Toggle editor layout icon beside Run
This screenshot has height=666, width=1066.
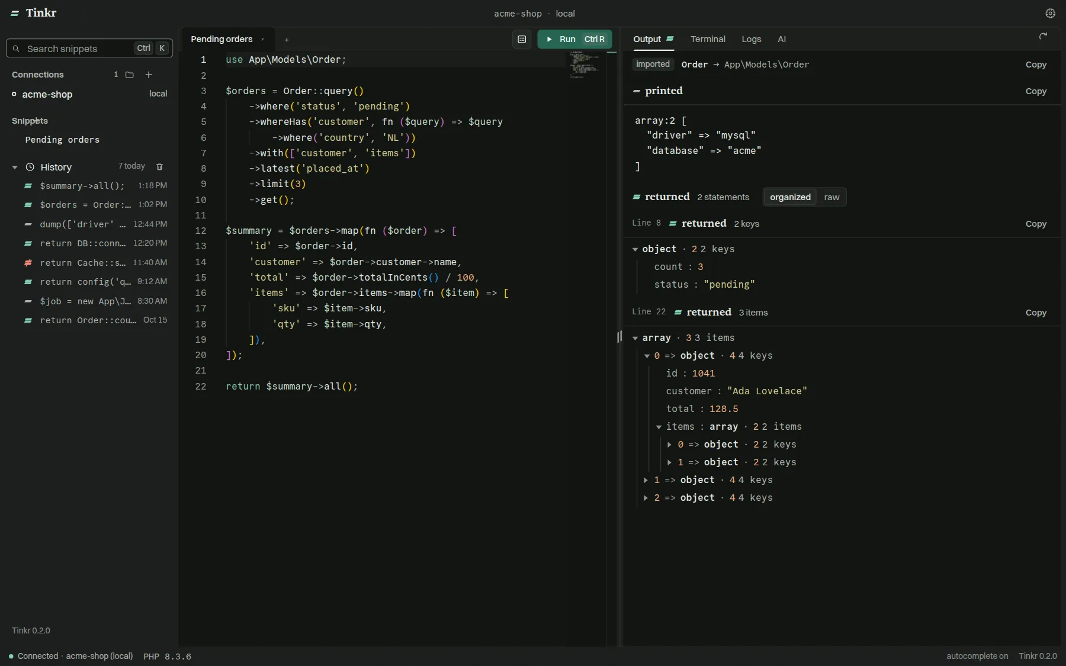[x=522, y=39]
